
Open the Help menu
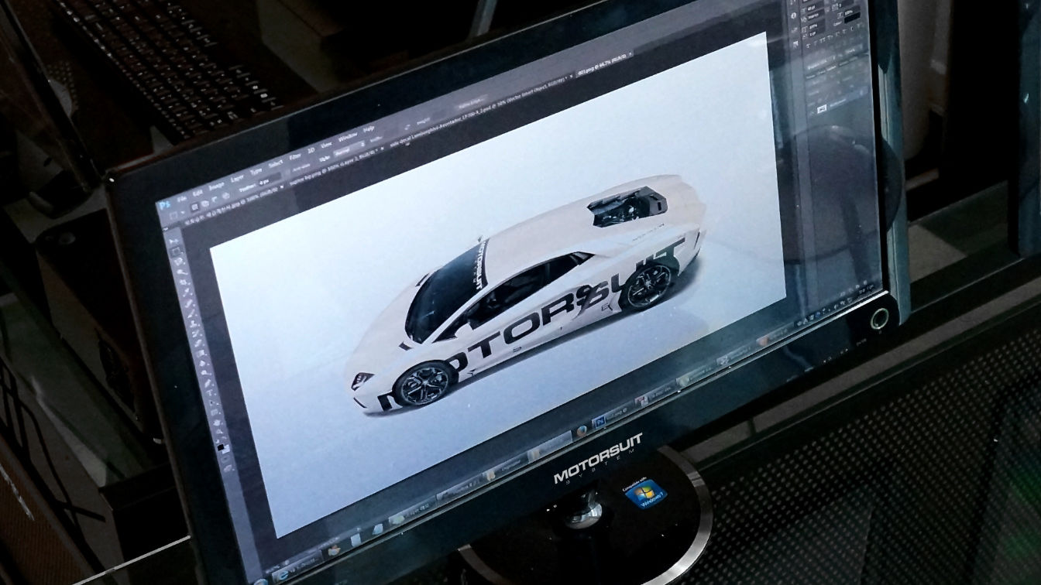click(x=369, y=129)
